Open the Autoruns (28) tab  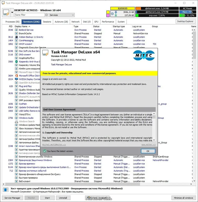point(61,22)
